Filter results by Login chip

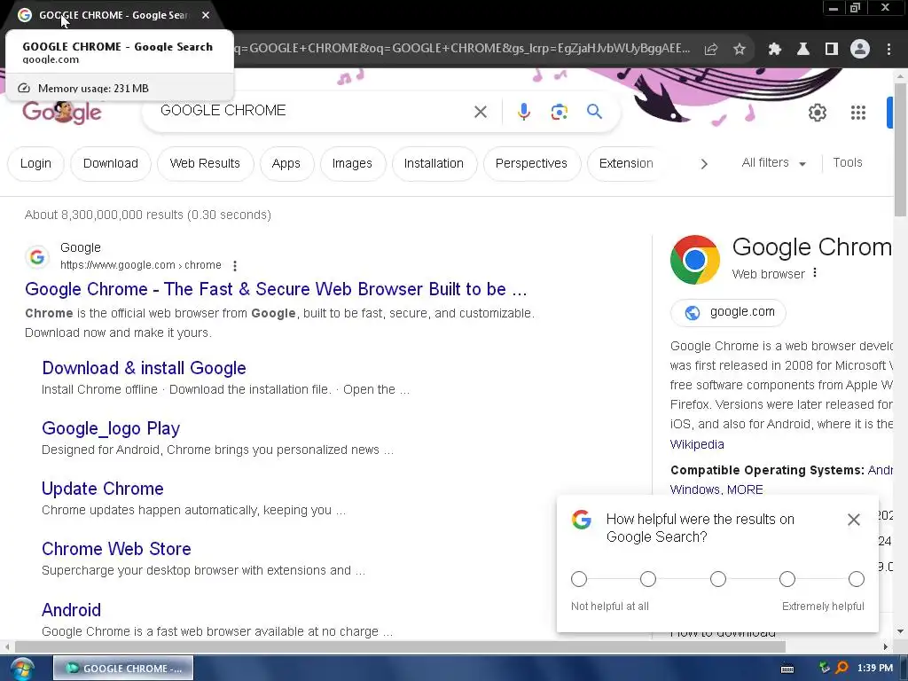click(35, 164)
